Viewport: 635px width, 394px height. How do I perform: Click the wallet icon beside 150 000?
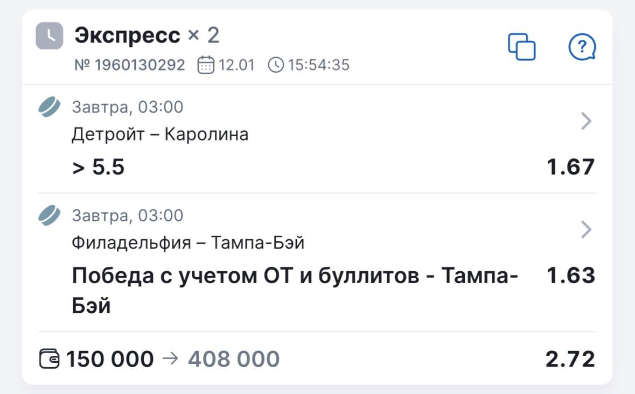click(x=50, y=359)
